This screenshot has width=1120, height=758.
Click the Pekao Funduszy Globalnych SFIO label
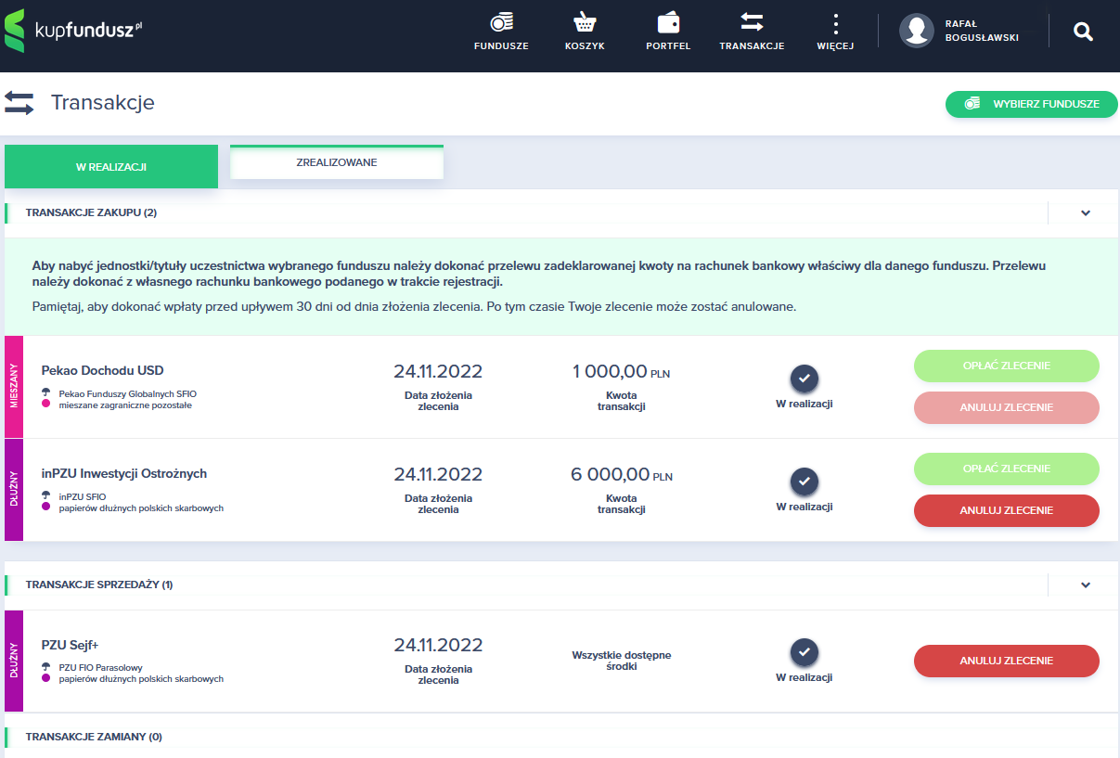coord(128,393)
